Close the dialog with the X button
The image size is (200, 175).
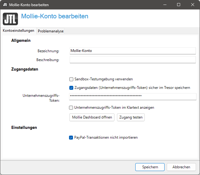193,5
